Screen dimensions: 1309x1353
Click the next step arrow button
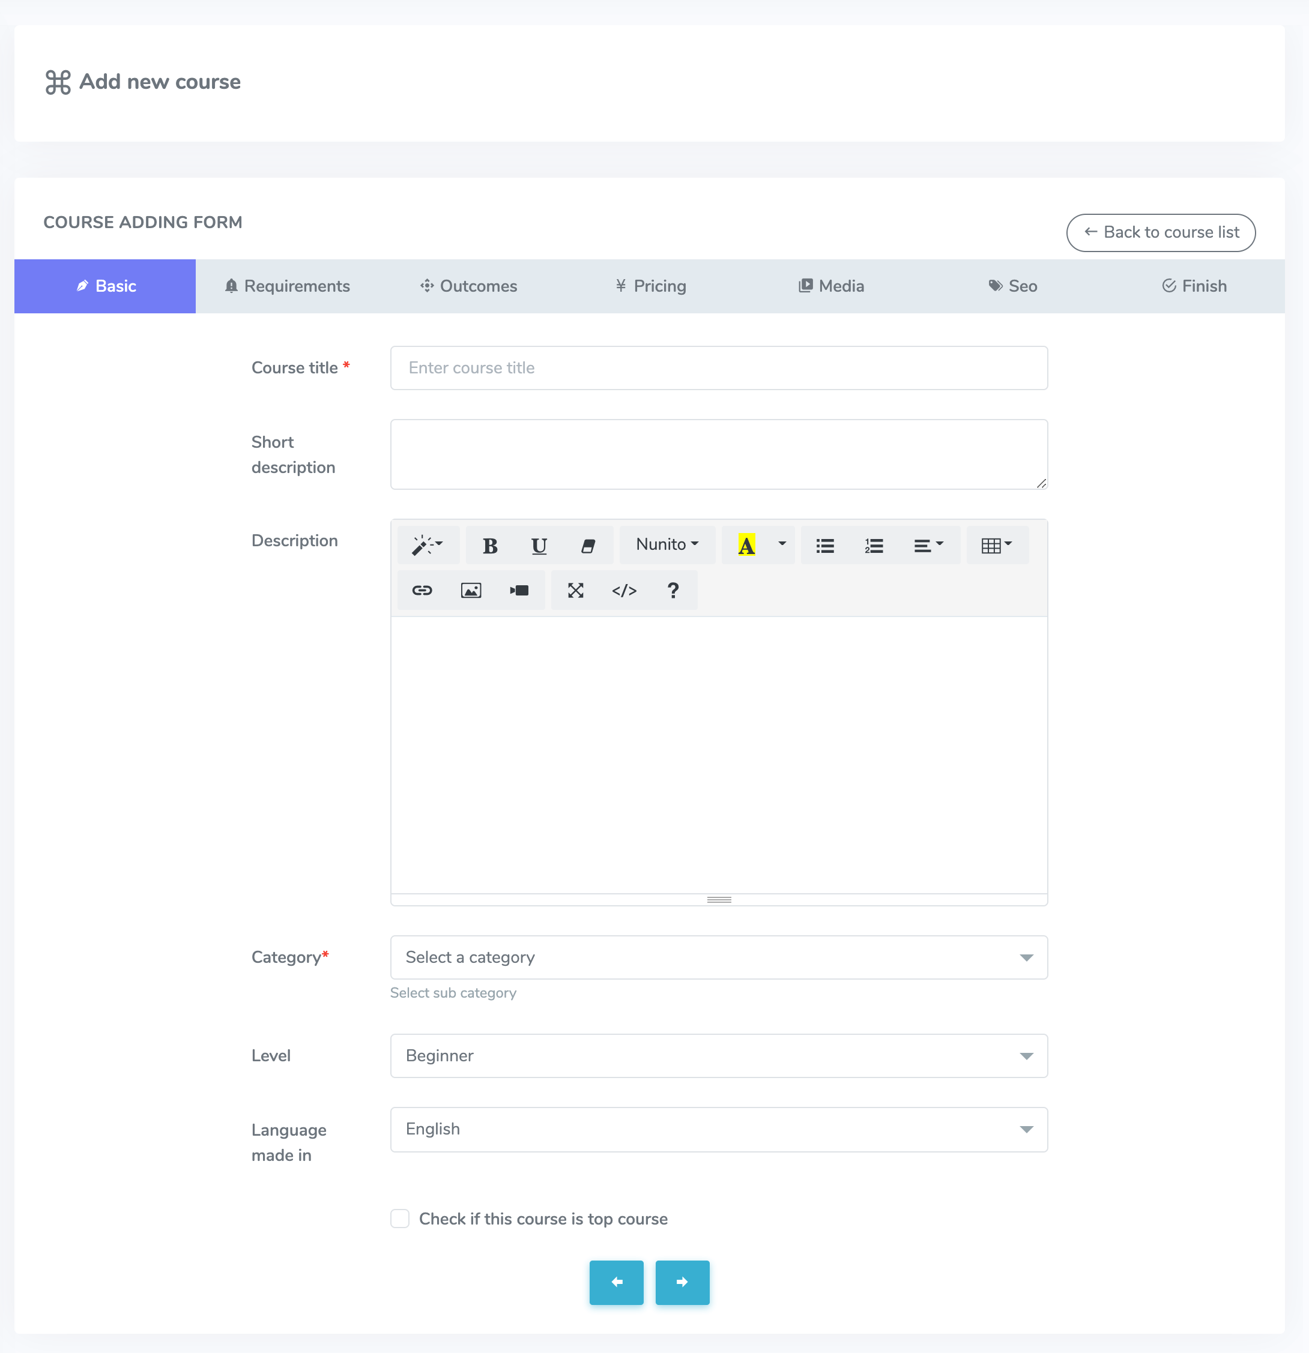[682, 1283]
